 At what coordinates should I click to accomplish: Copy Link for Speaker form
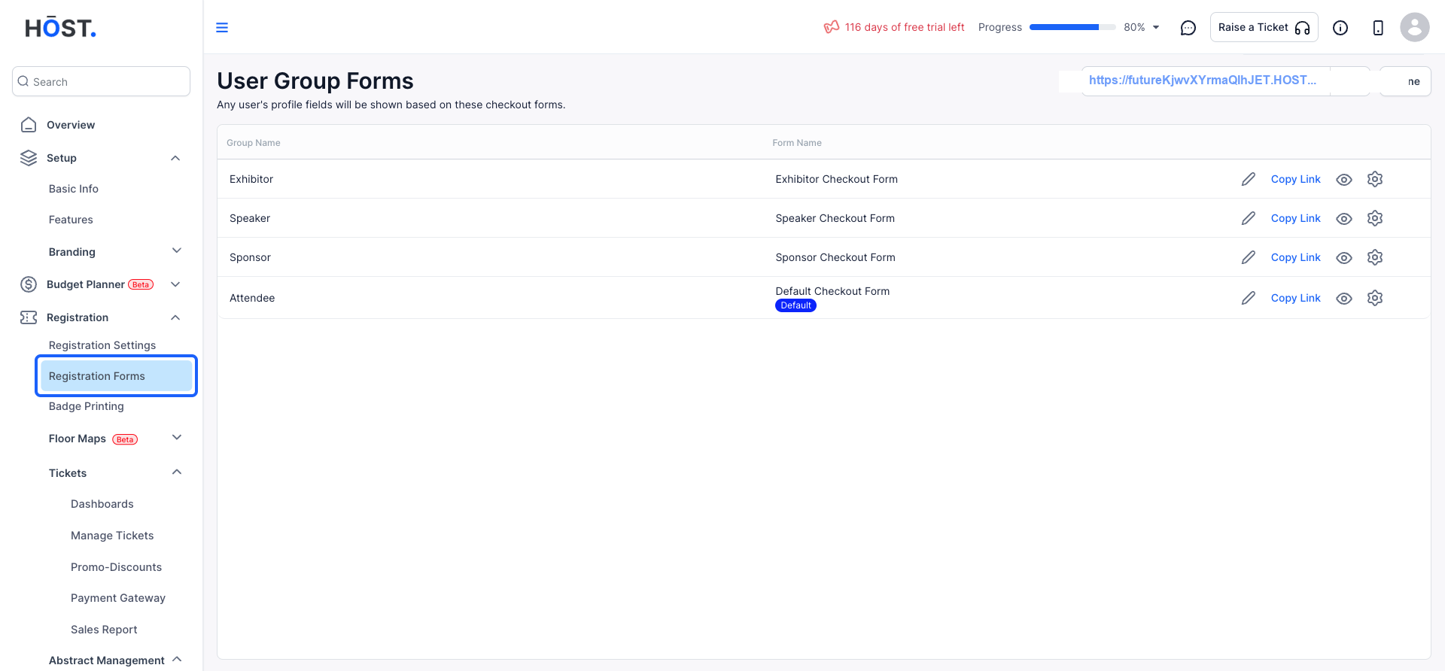pos(1295,218)
